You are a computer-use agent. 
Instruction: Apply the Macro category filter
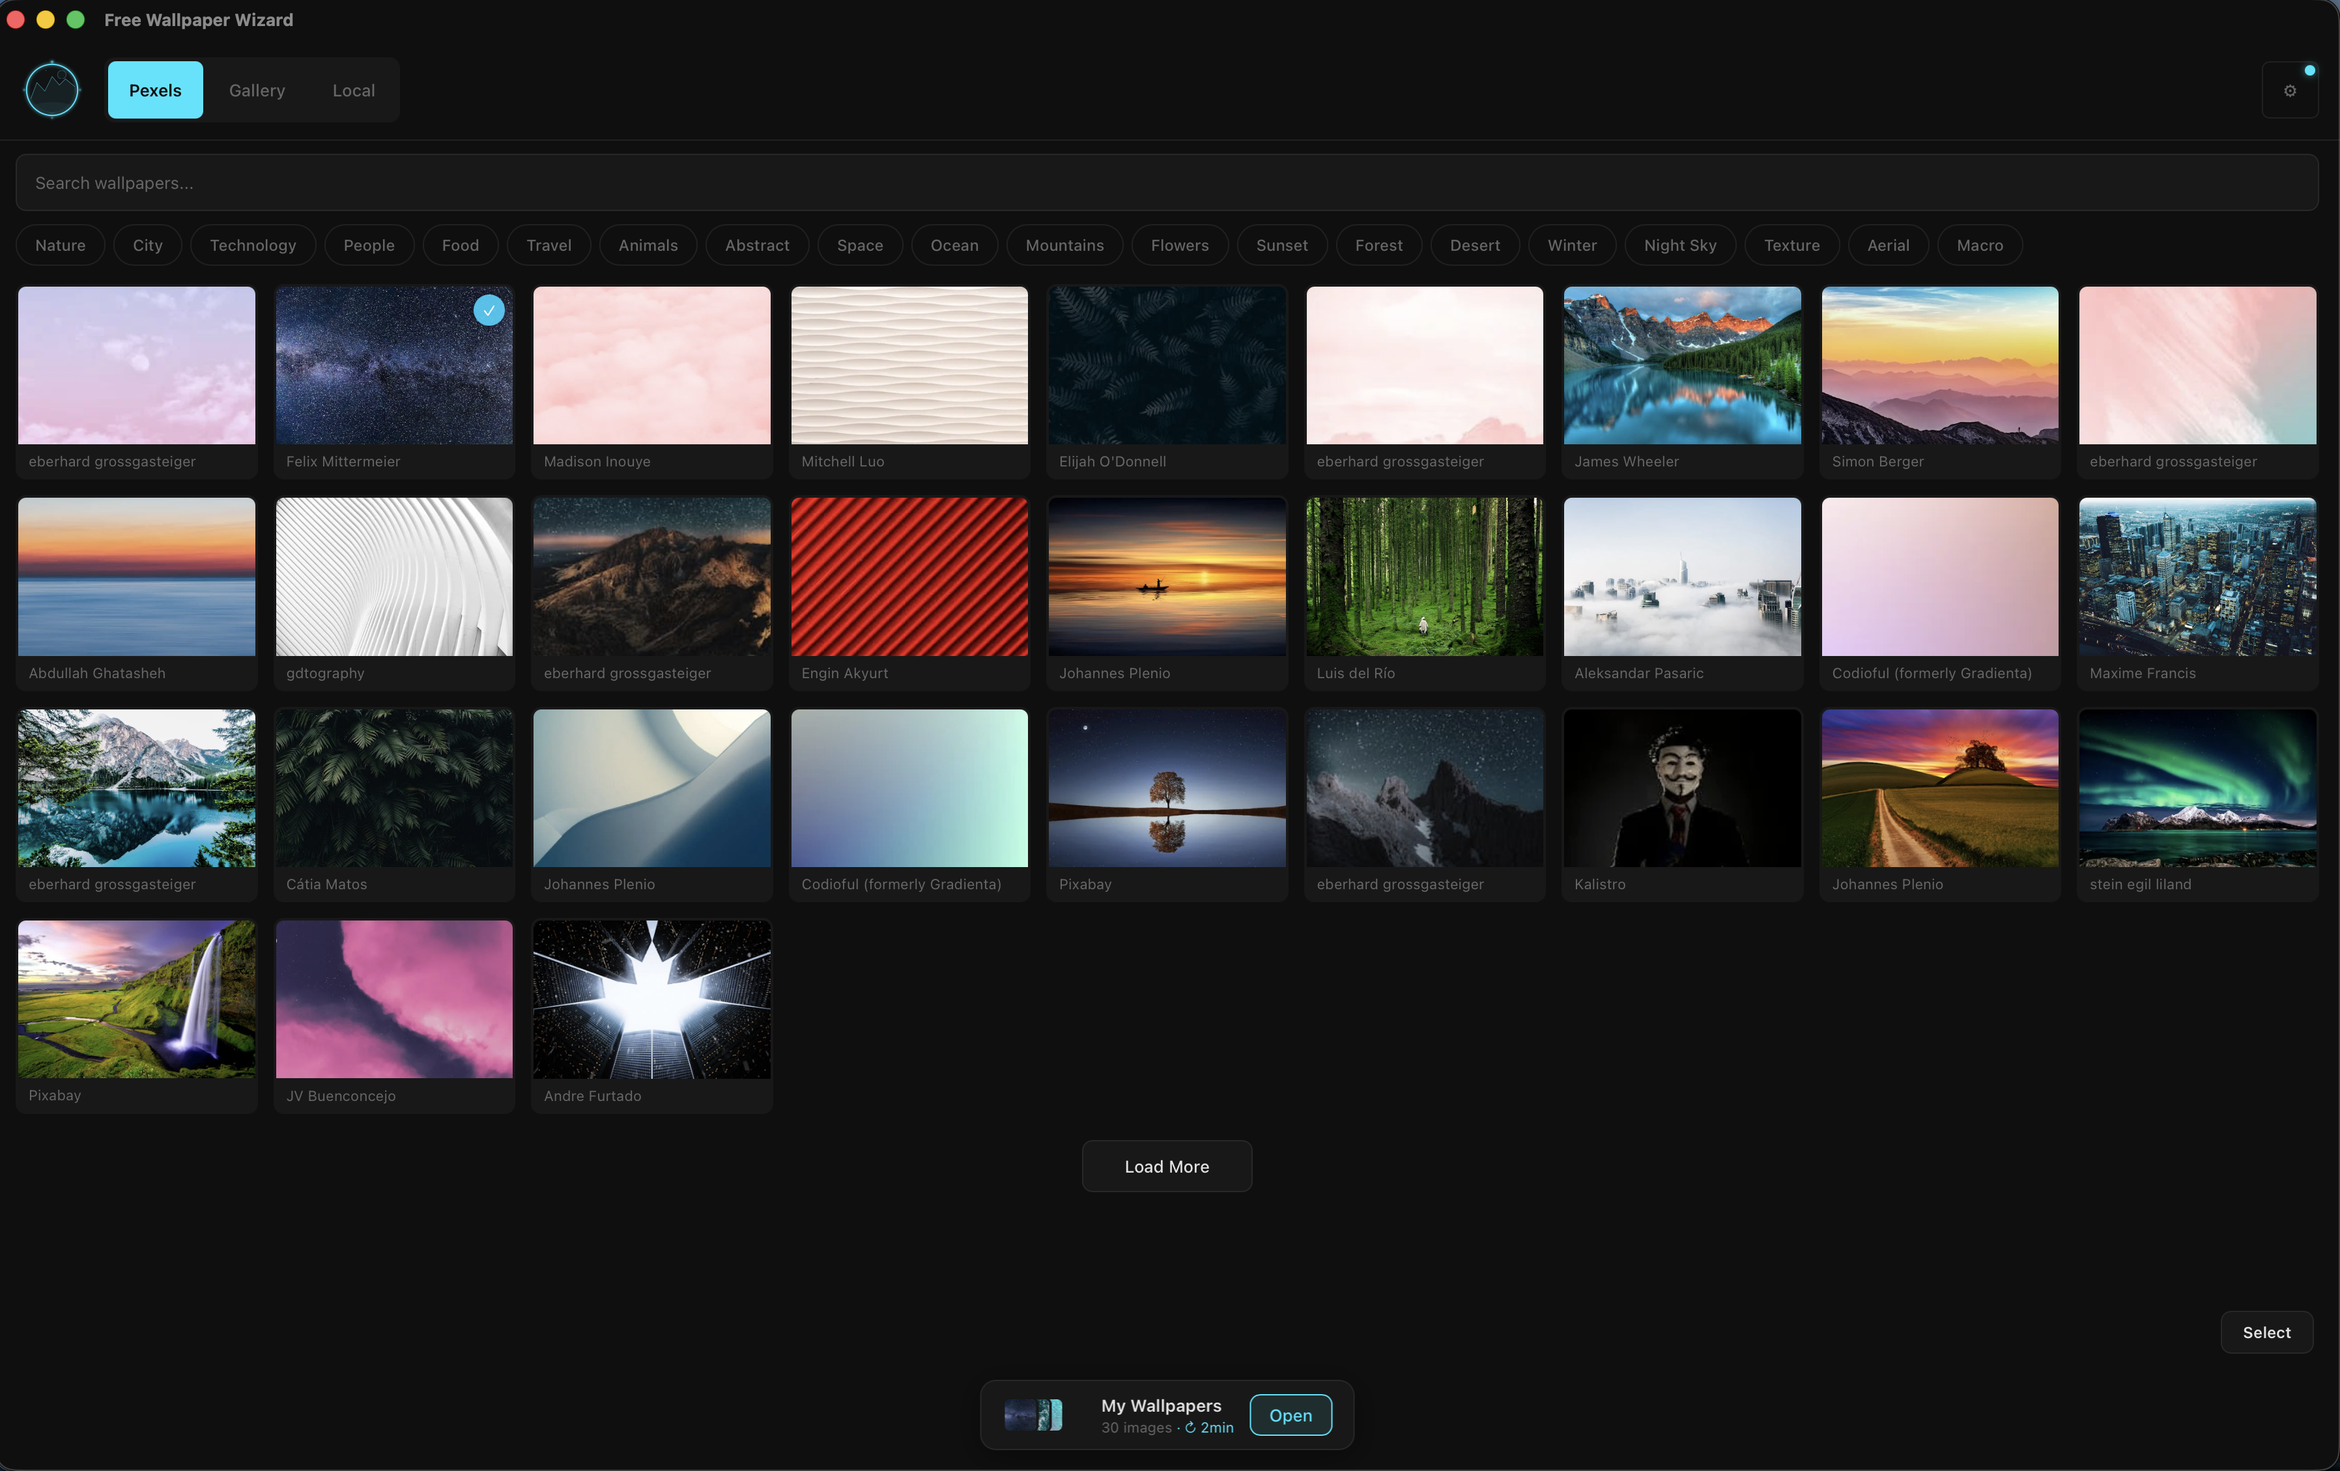(1978, 245)
